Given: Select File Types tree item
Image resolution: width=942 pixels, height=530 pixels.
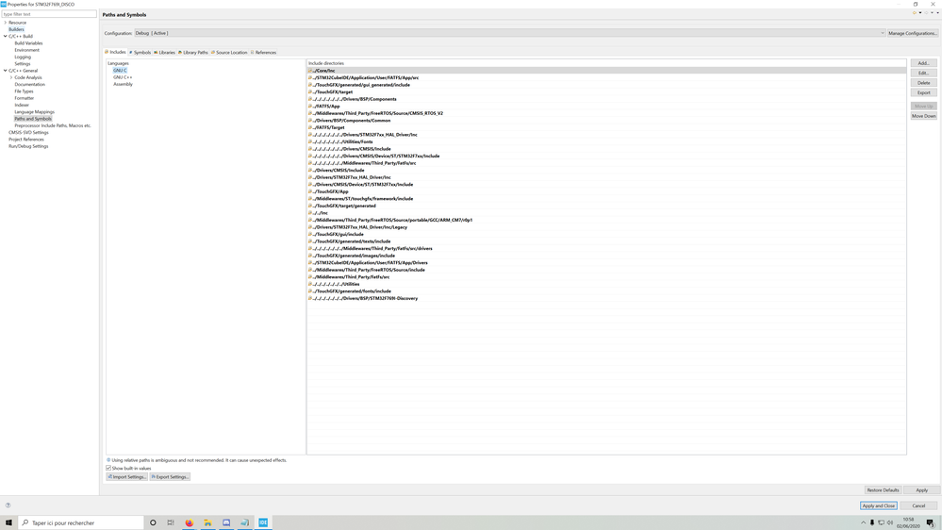Looking at the screenshot, I should 24,91.
